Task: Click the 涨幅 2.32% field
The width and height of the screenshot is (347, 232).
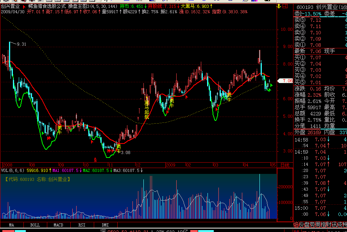Action: 308,95
